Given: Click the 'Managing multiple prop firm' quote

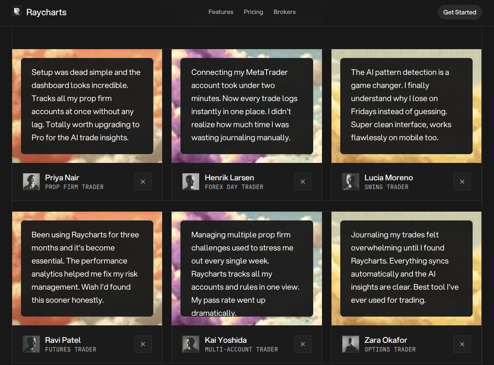Looking at the screenshot, I should pyautogui.click(x=245, y=274).
